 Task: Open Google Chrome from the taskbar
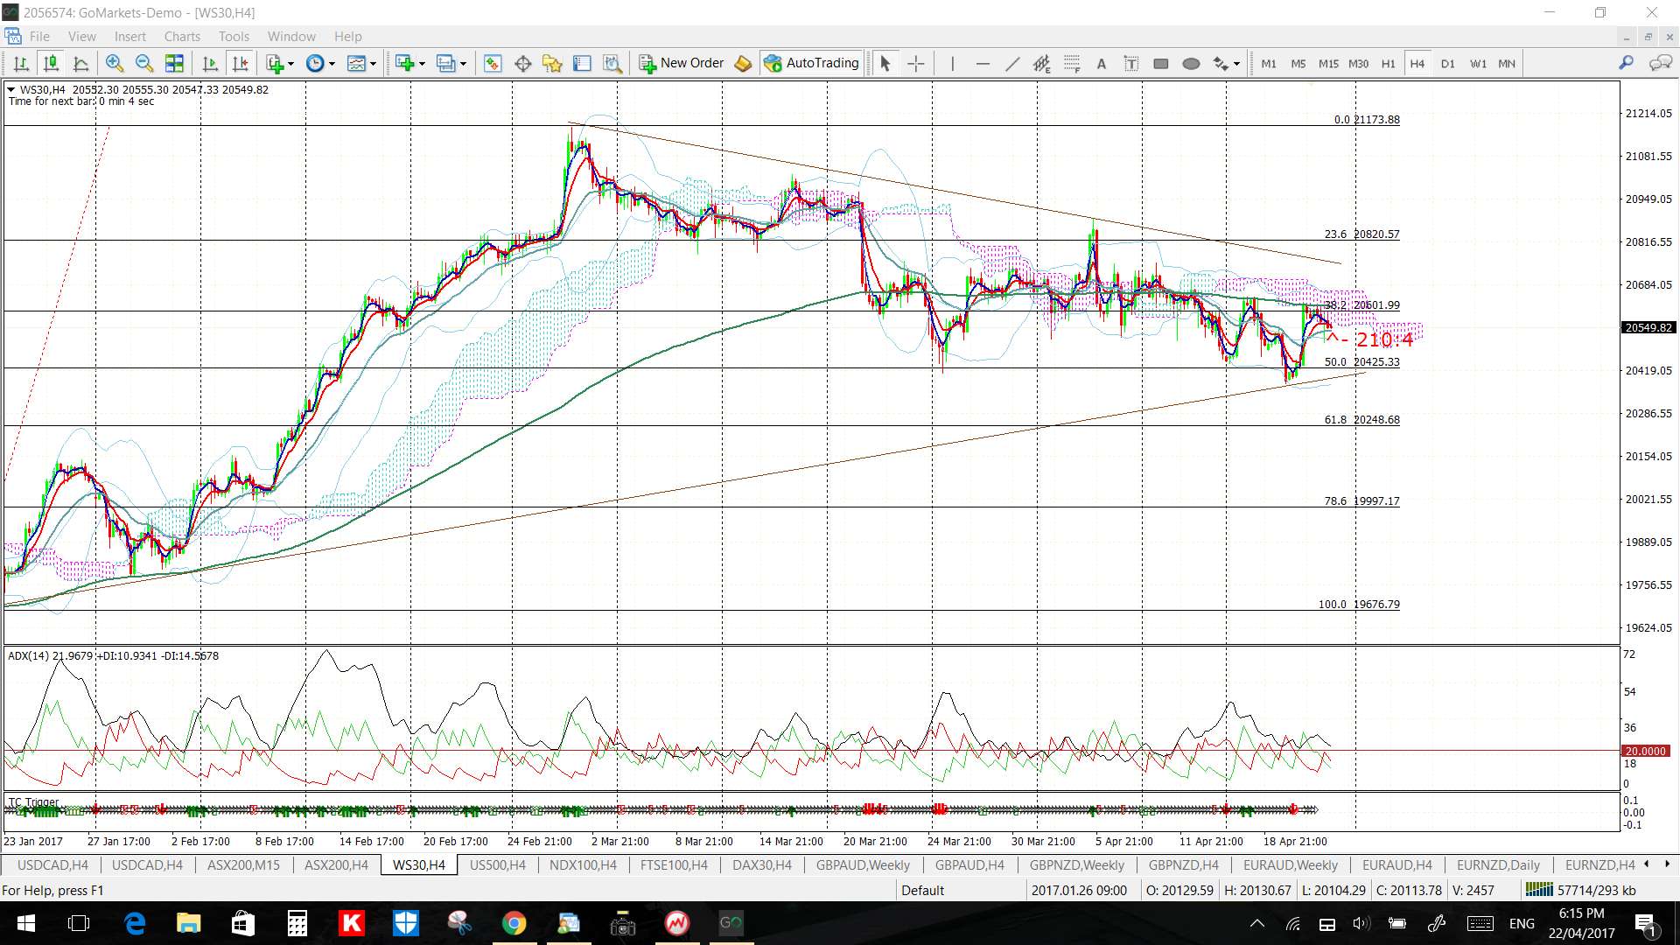[x=514, y=923]
